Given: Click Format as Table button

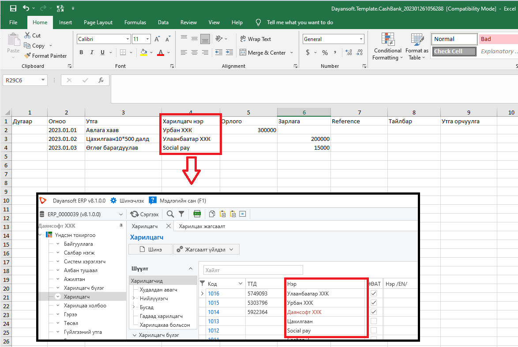Looking at the screenshot, I should tap(417, 47).
